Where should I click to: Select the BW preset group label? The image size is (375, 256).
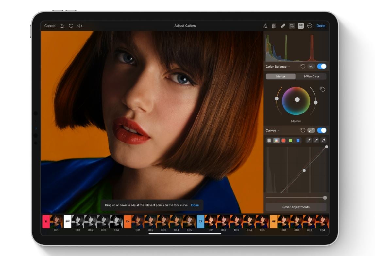pos(67,221)
